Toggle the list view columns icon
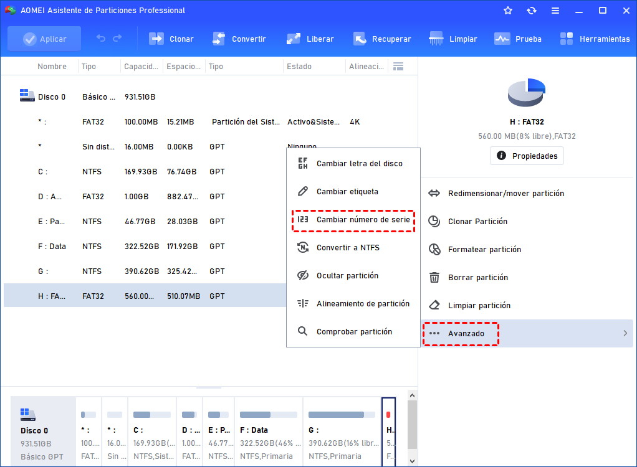 click(x=398, y=67)
